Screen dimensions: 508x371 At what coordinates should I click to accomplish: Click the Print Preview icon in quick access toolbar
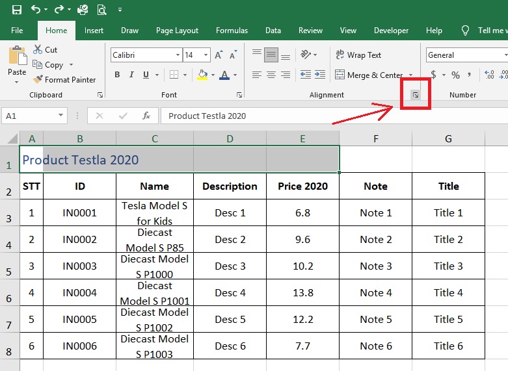[101, 10]
